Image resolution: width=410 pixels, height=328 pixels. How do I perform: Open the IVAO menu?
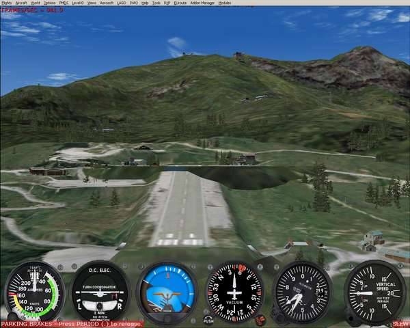coord(134,3)
